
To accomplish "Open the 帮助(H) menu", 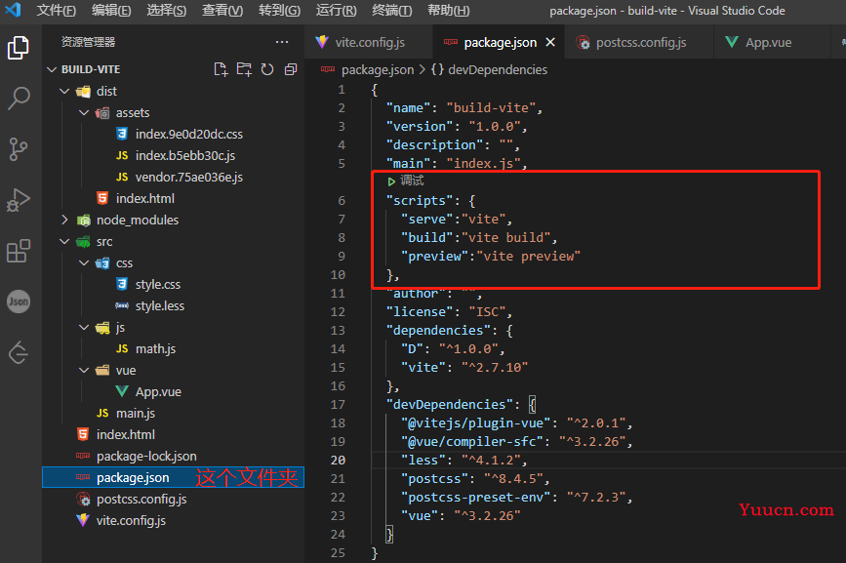I will pos(448,11).
